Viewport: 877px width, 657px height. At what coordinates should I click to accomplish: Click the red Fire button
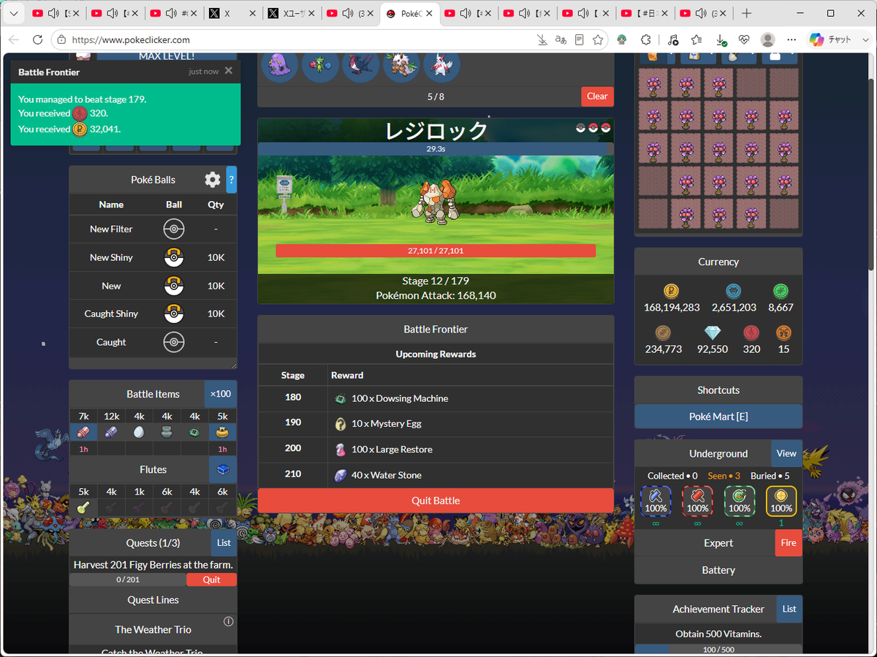(789, 543)
